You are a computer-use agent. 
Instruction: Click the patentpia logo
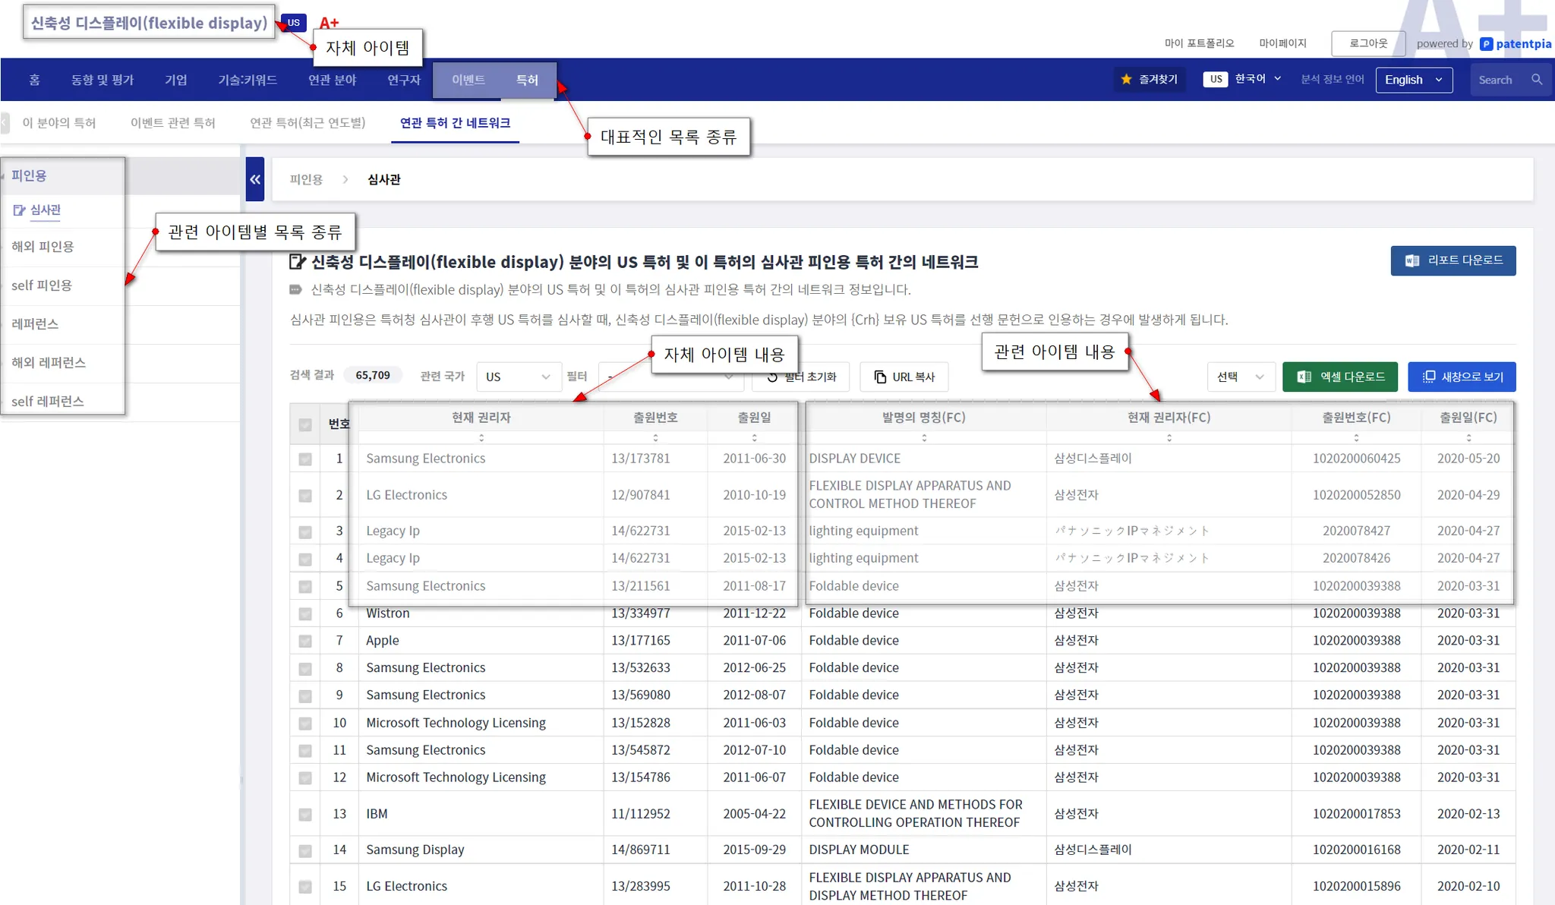(1516, 43)
